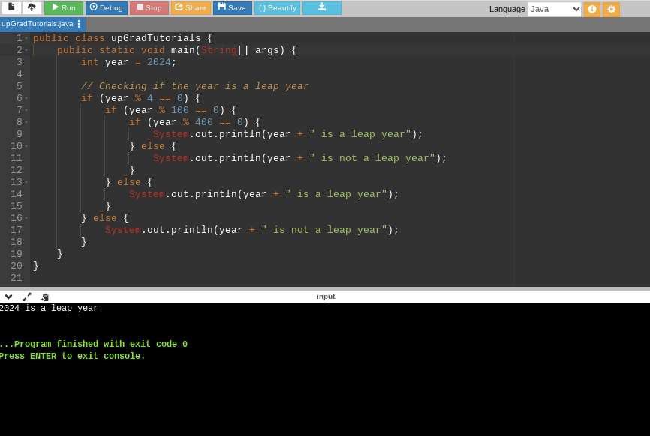Viewport: 650px width, 436px height.
Task: Open the settings gear icon
Action: click(611, 9)
